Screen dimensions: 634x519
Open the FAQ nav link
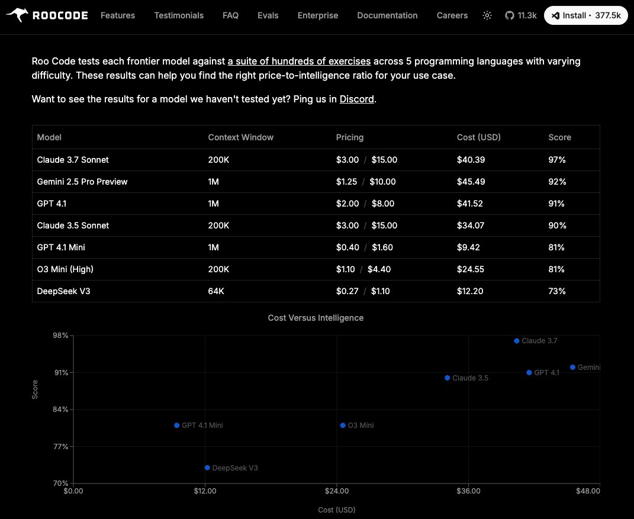(230, 15)
